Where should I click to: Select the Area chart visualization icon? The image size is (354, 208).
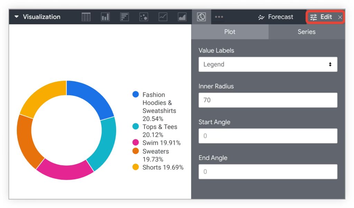[182, 17]
